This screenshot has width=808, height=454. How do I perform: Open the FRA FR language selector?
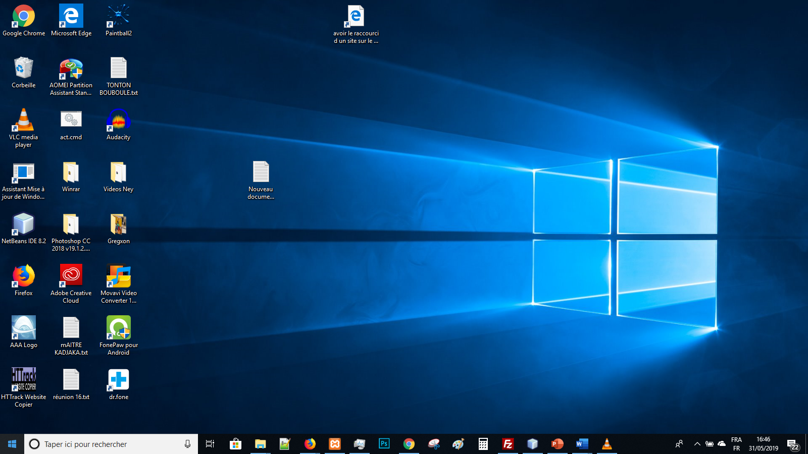tap(736, 444)
